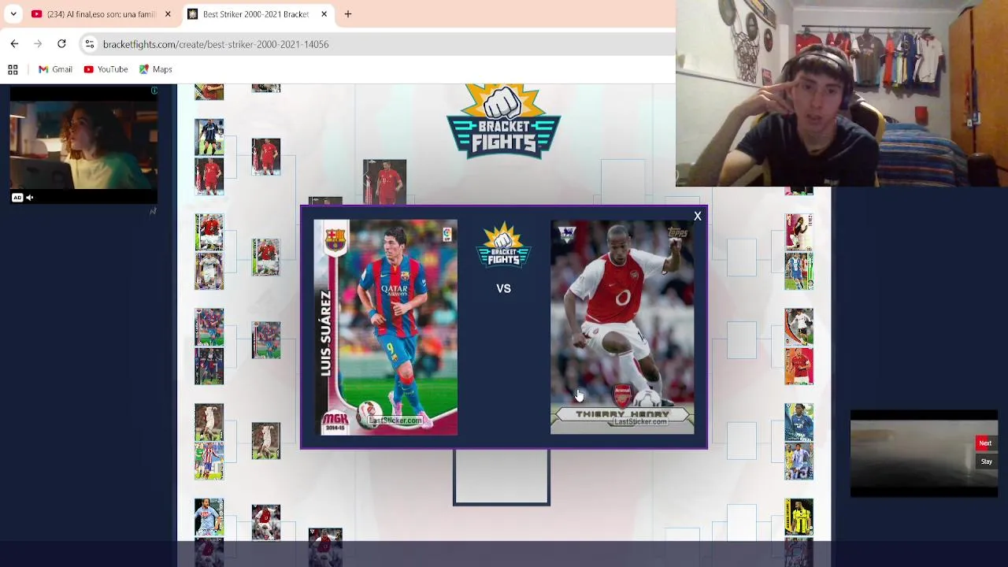Click the Next button on overlay
1008x567 pixels.
pos(985,443)
